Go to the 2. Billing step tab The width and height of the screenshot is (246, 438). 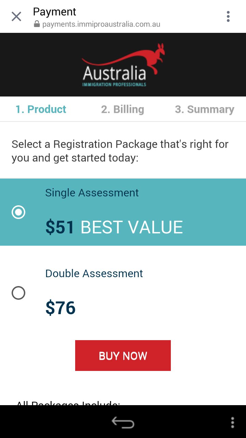(122, 109)
